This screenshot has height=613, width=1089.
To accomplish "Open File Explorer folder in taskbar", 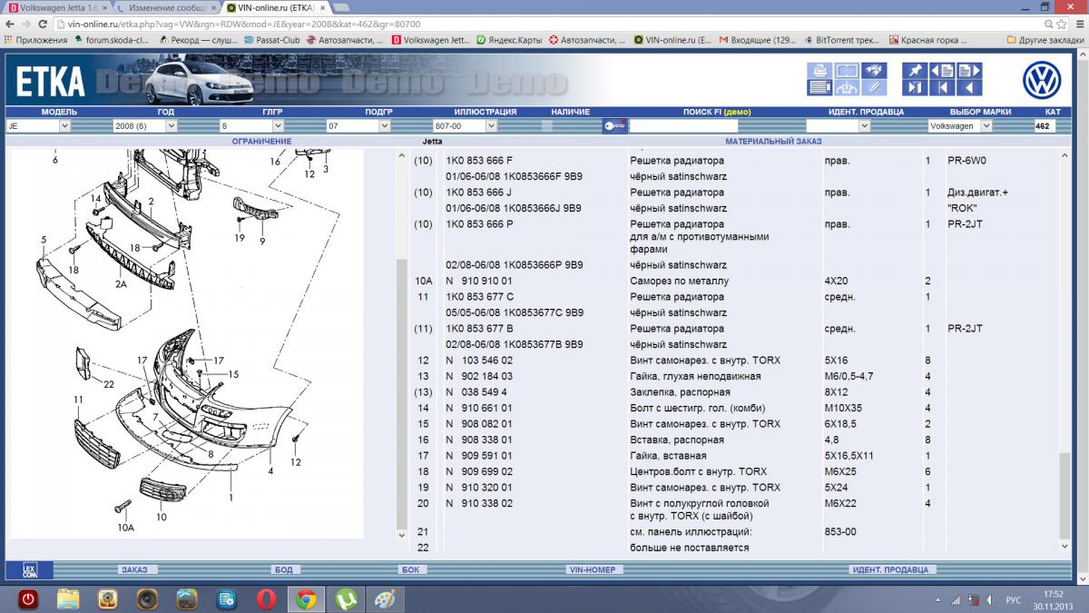I will [68, 599].
